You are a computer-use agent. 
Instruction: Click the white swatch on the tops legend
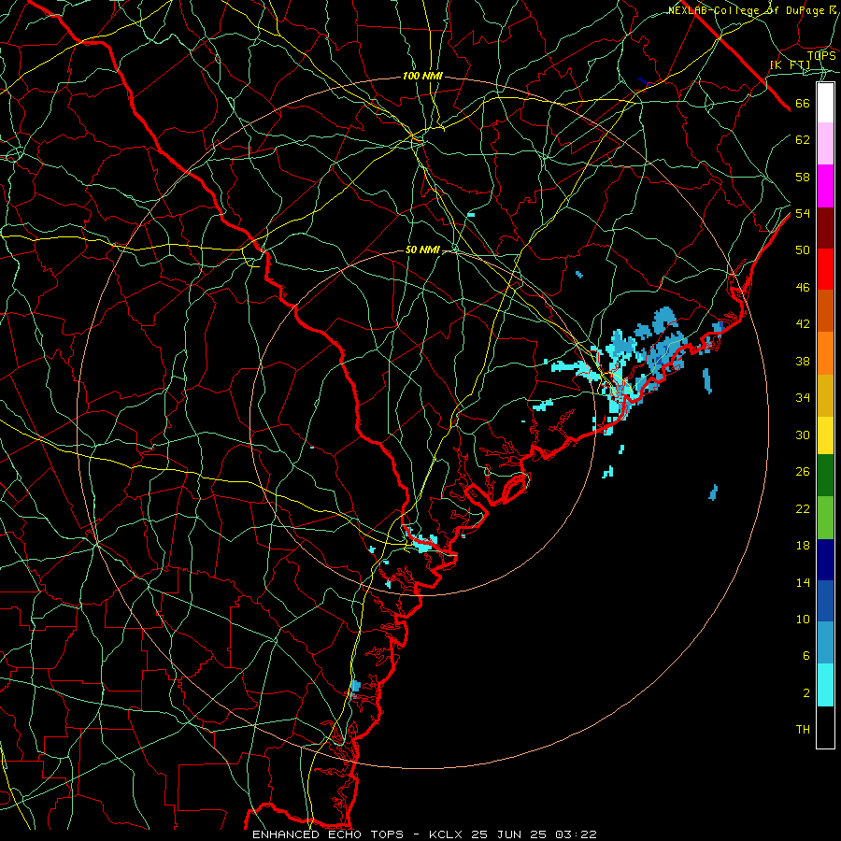(x=825, y=103)
